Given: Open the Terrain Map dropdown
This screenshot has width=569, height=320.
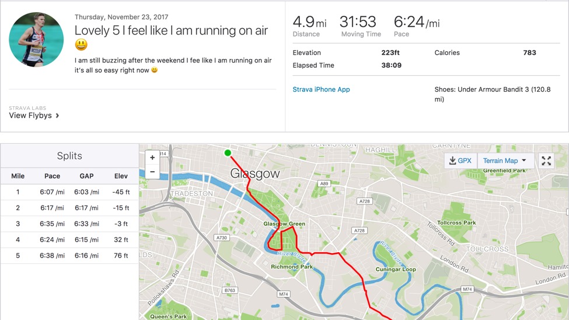Looking at the screenshot, I should pyautogui.click(x=505, y=161).
